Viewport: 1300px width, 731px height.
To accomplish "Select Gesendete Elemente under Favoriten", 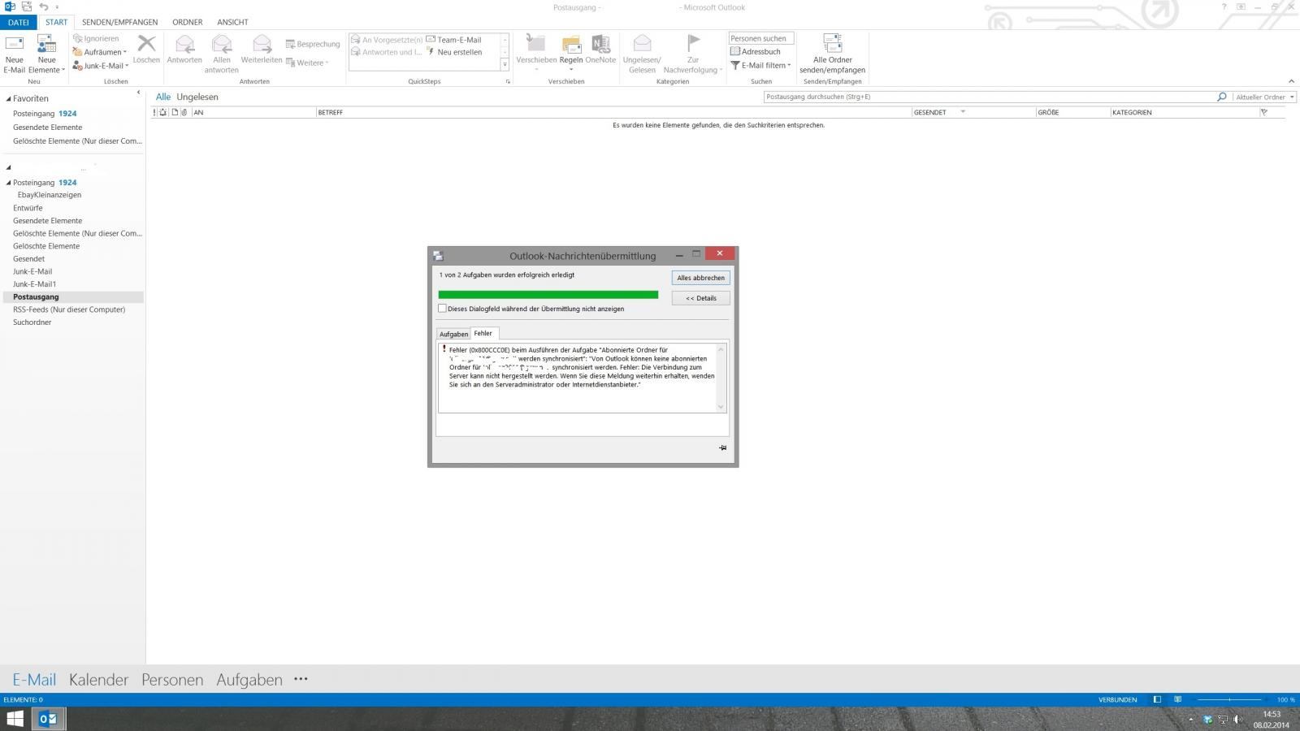I will (47, 128).
